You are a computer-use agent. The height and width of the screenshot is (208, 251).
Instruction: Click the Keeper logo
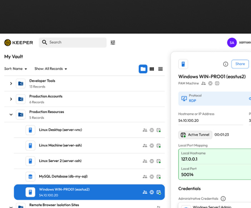tap(18, 43)
